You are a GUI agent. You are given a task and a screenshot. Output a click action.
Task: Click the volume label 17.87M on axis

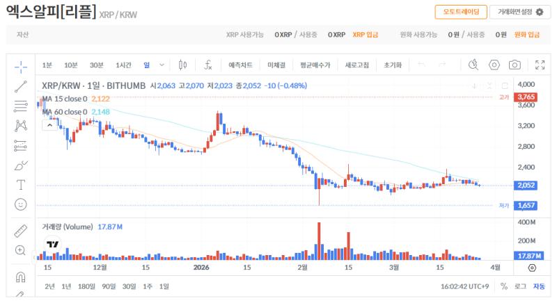pos(529,256)
